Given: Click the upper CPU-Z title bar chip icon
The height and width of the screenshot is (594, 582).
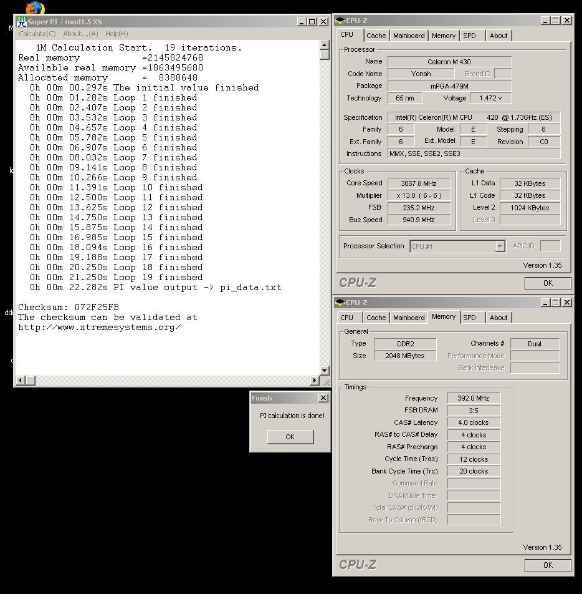Looking at the screenshot, I should tap(340, 21).
